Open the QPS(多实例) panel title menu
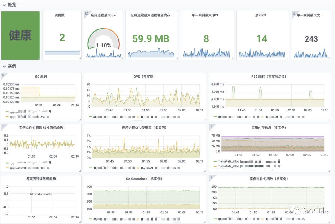Viewport: 335px width, 224px height. click(144, 77)
